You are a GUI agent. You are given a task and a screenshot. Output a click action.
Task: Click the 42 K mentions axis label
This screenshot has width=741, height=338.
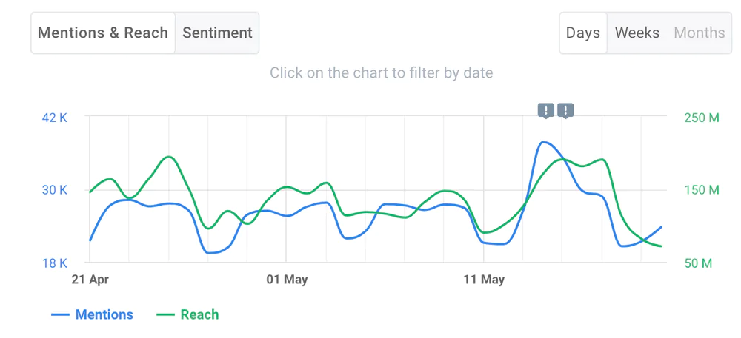(53, 118)
